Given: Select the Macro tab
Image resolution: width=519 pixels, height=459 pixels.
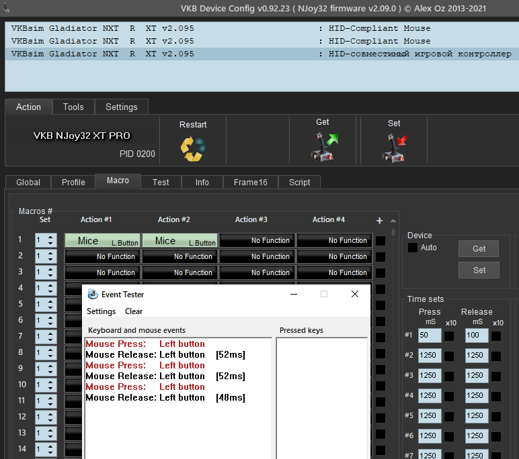Looking at the screenshot, I should tap(118, 181).
